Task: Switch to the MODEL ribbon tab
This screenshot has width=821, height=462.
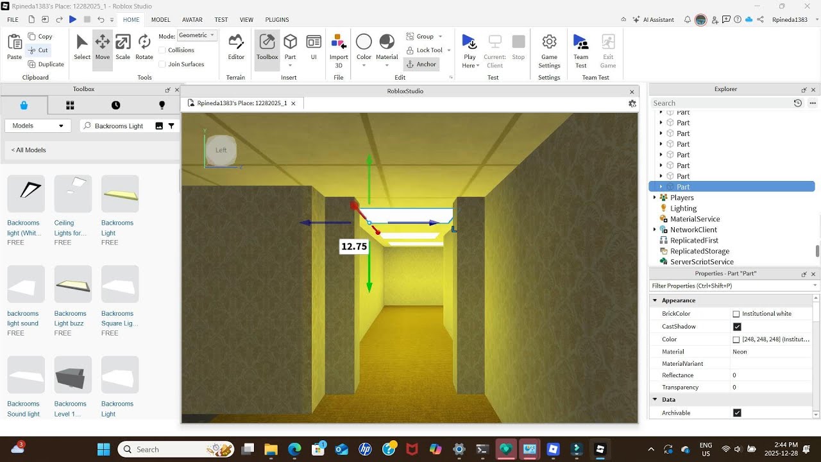Action: click(x=161, y=20)
